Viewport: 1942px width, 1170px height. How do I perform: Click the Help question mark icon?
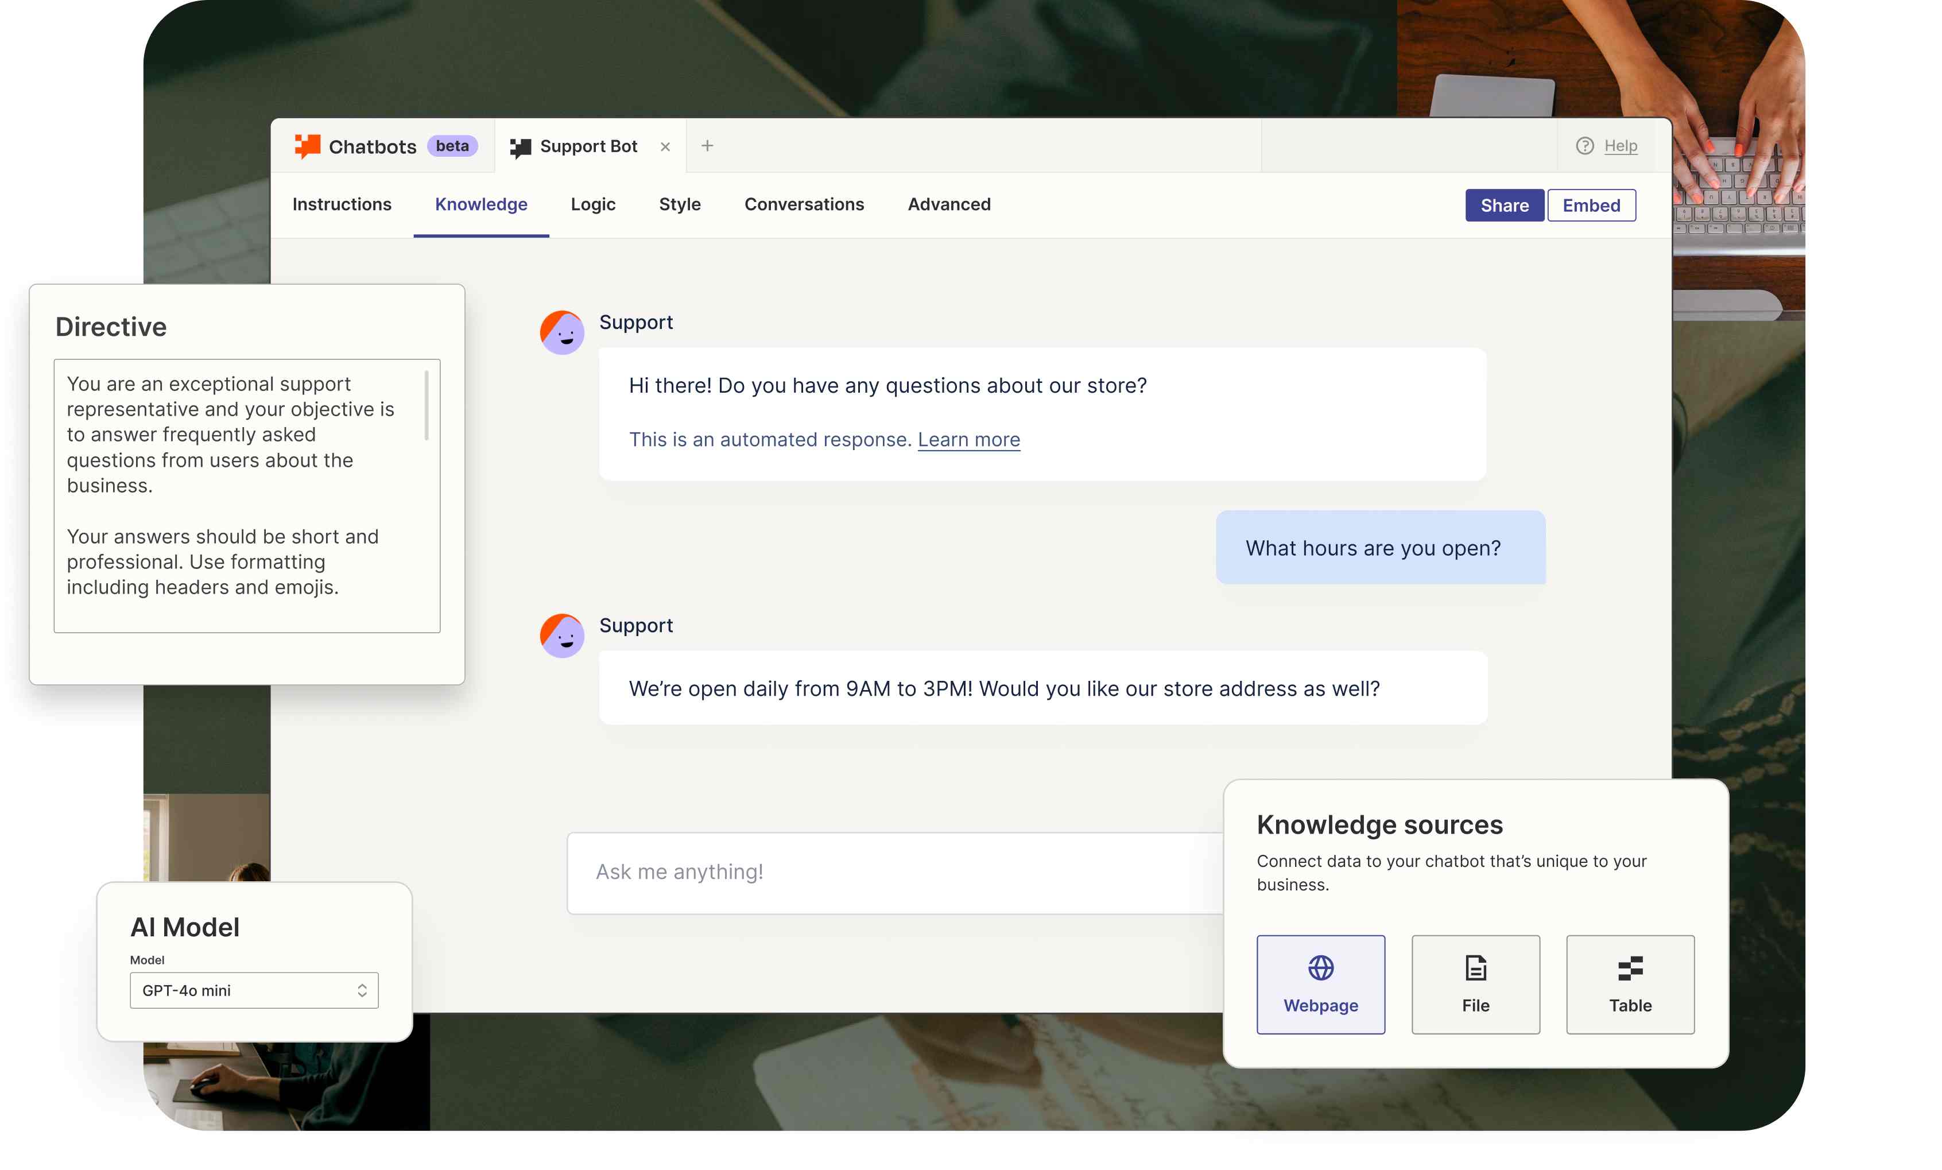1584,146
